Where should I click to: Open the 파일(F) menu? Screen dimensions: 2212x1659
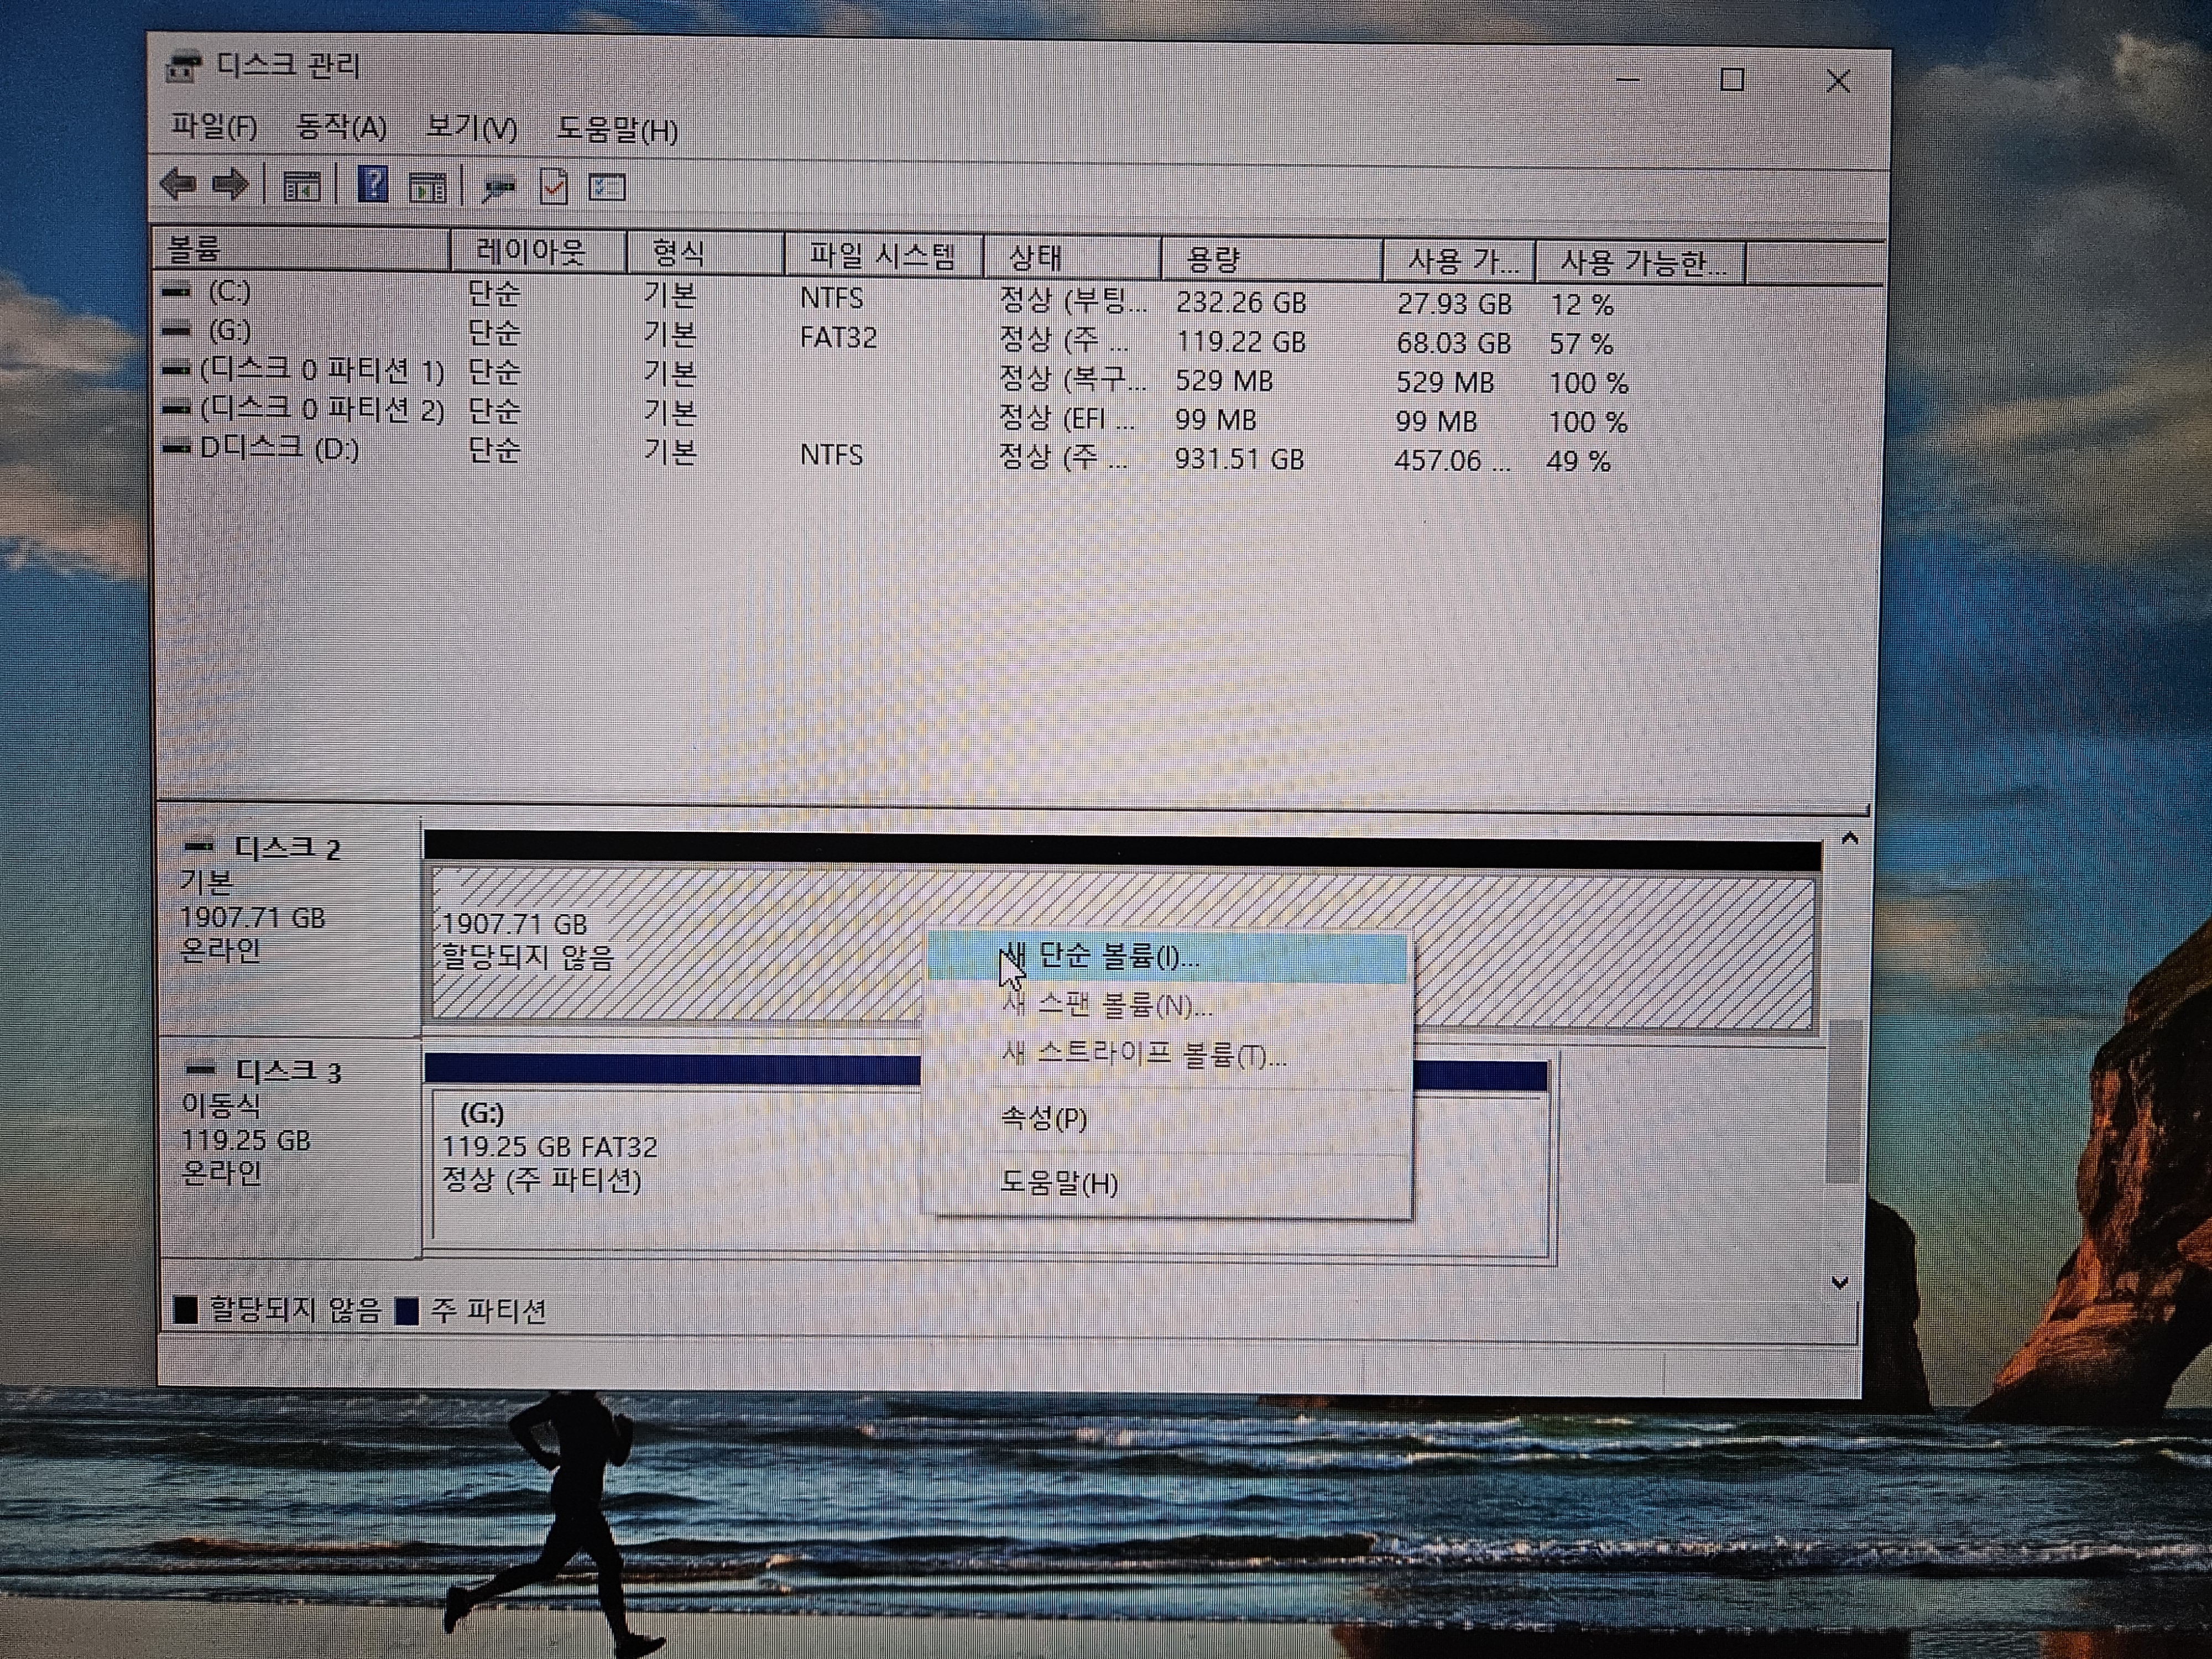pyautogui.click(x=214, y=127)
